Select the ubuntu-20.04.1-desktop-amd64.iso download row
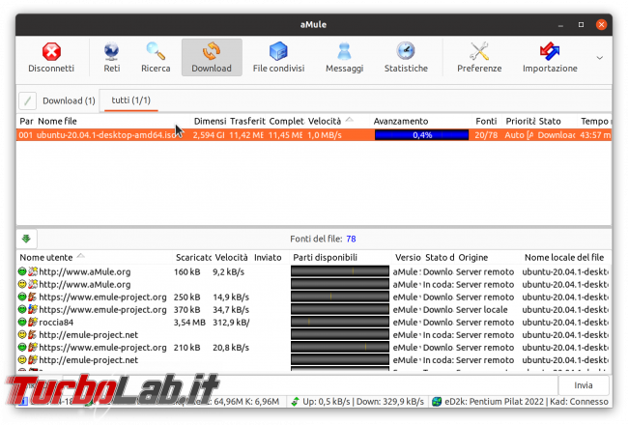 pyautogui.click(x=314, y=135)
